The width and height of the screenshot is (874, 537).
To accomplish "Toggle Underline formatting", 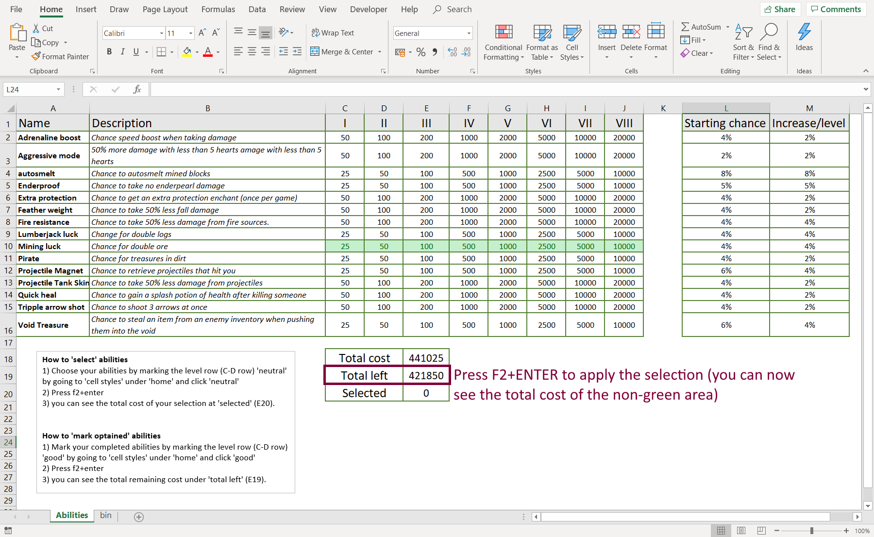I will click(x=136, y=51).
